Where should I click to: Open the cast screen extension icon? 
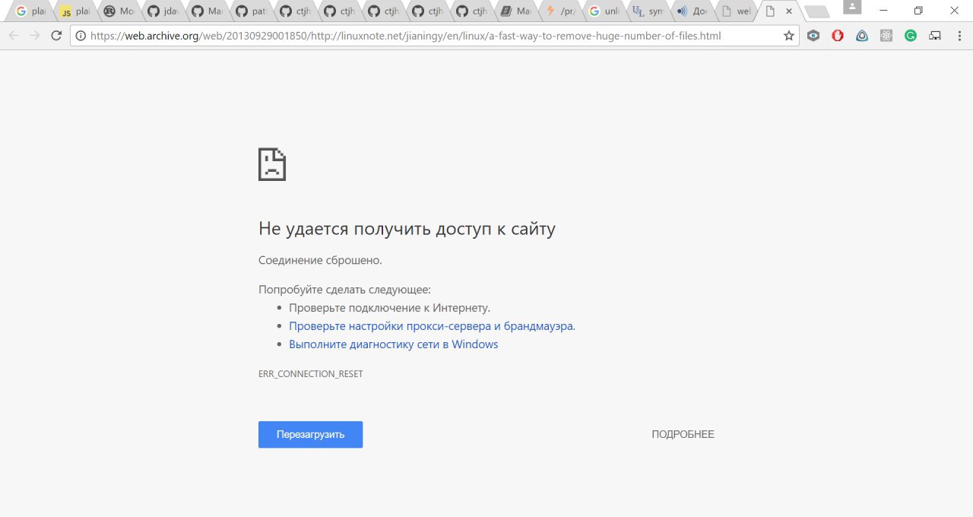pyautogui.click(x=935, y=36)
